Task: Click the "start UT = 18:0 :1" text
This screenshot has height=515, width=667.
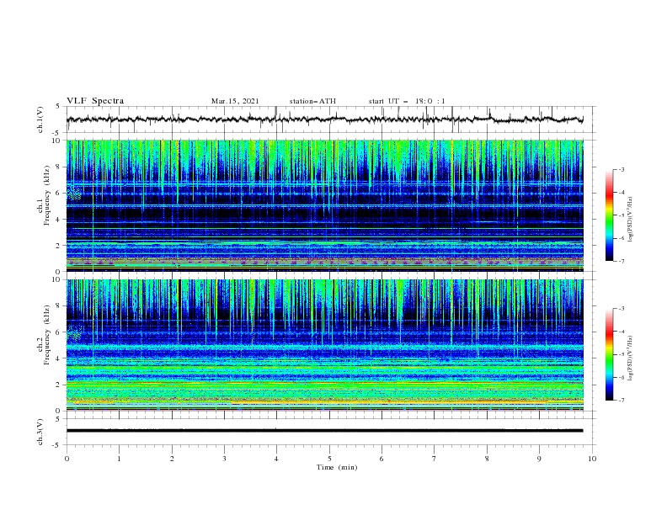Action: click(407, 101)
